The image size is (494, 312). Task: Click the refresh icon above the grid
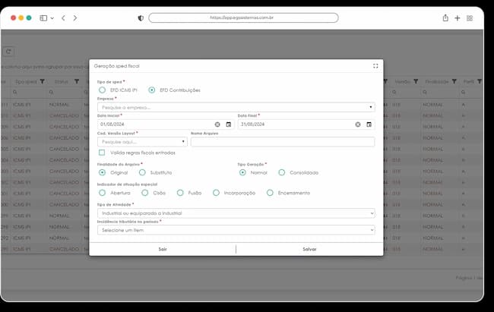[8, 52]
